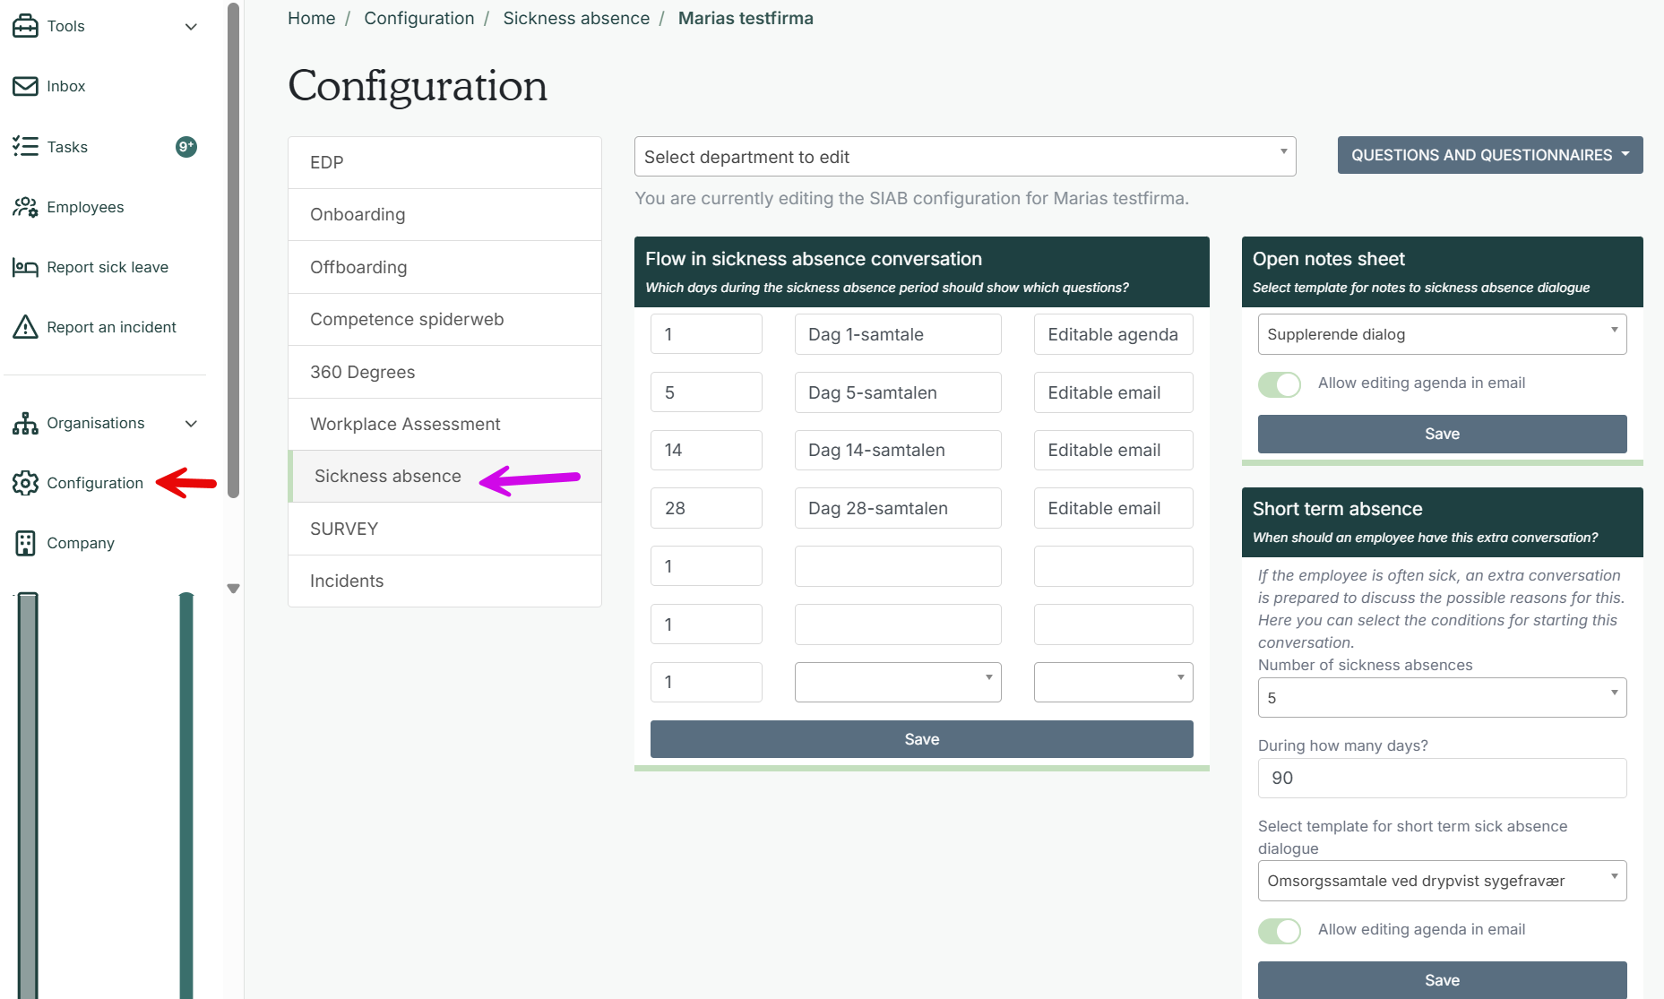Click the Report an incident warning icon
This screenshot has height=999, width=1664.
[x=25, y=327]
